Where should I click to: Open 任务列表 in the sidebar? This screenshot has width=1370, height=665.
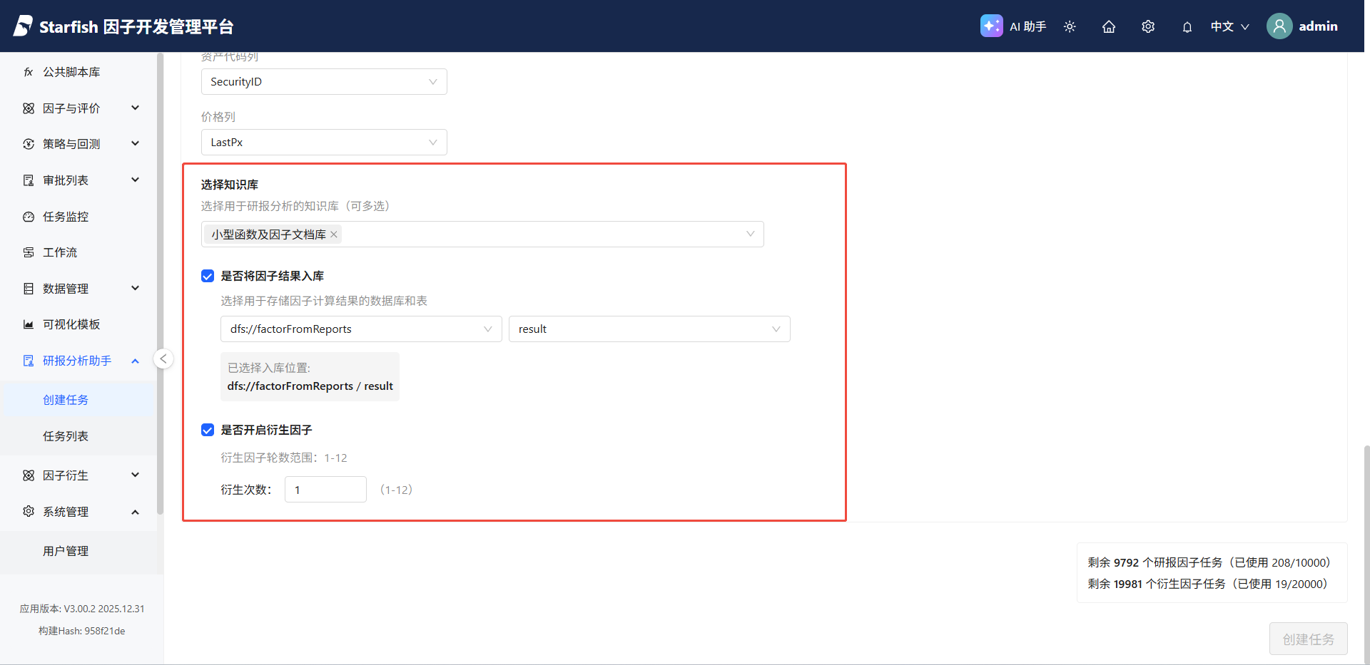coord(66,436)
